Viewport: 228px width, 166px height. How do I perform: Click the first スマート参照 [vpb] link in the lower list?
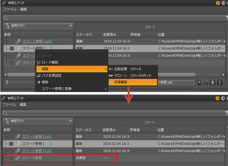37,137
